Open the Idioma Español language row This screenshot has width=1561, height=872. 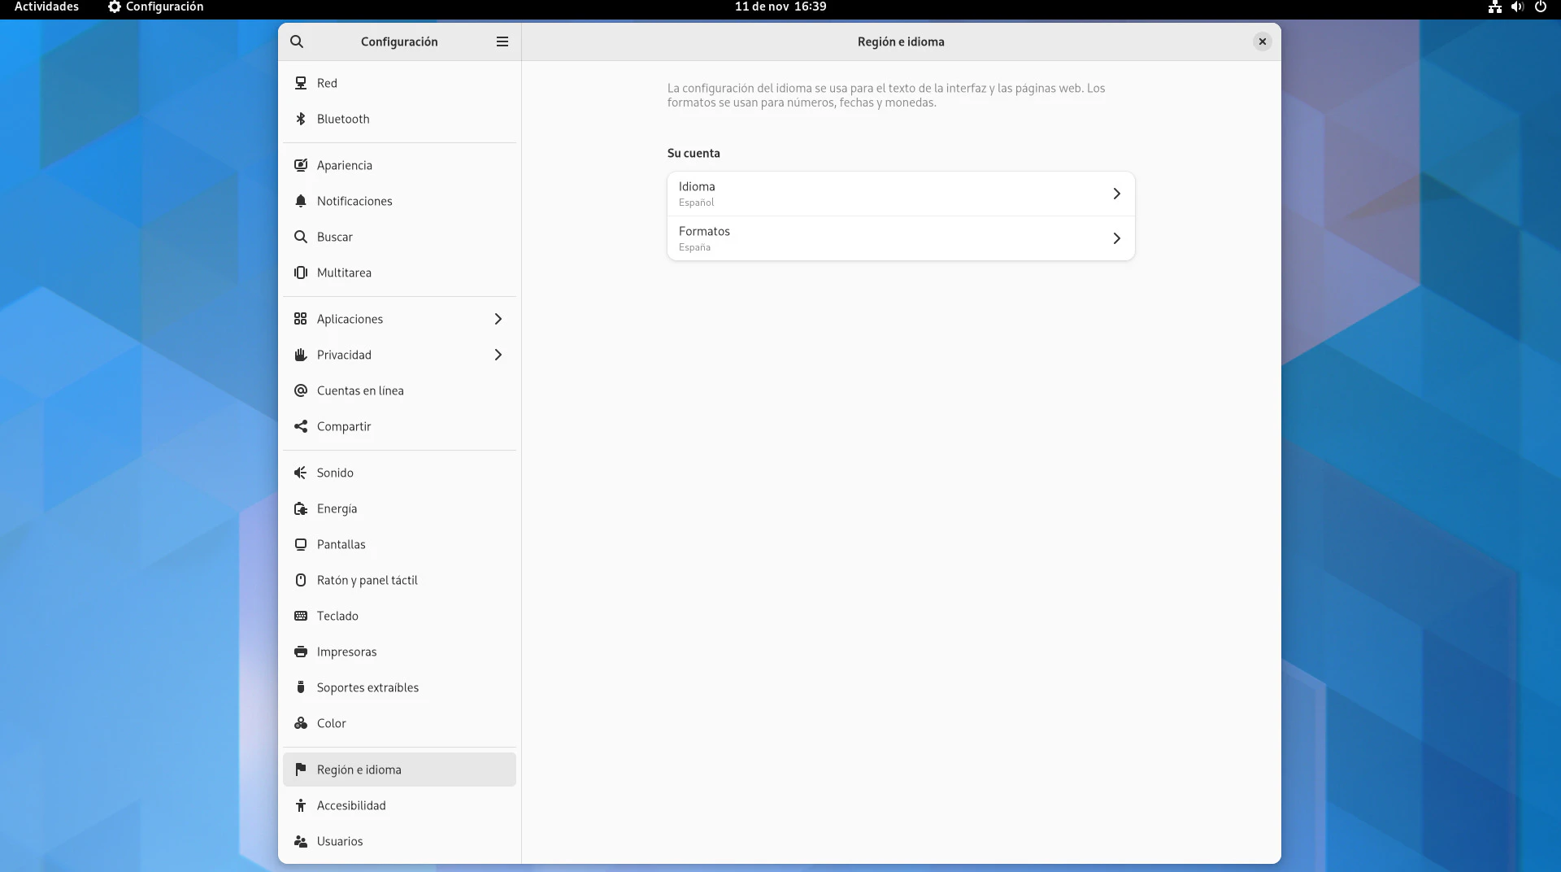click(900, 194)
